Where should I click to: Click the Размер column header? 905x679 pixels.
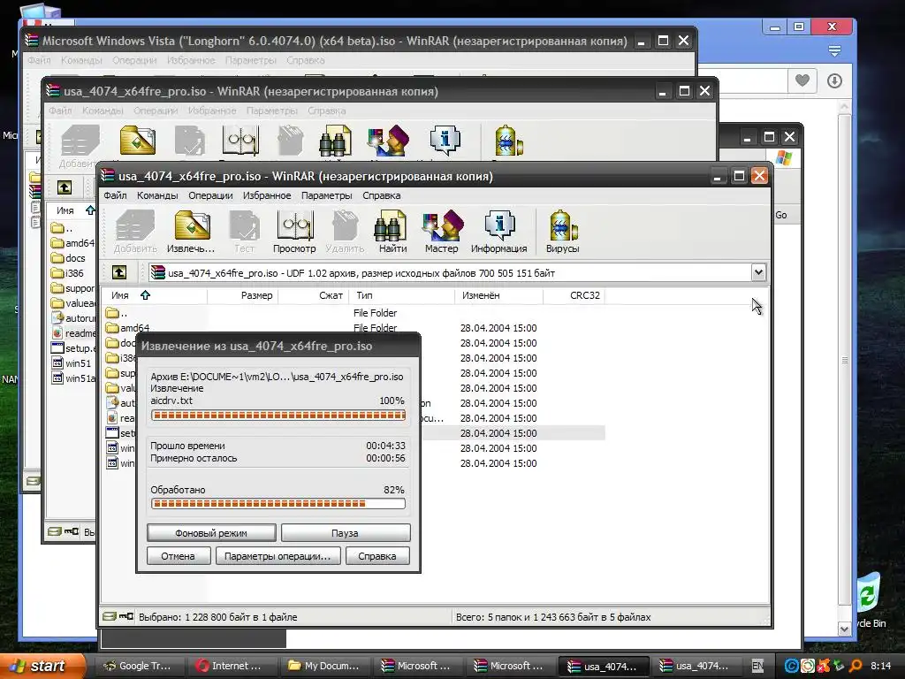[x=242, y=295]
